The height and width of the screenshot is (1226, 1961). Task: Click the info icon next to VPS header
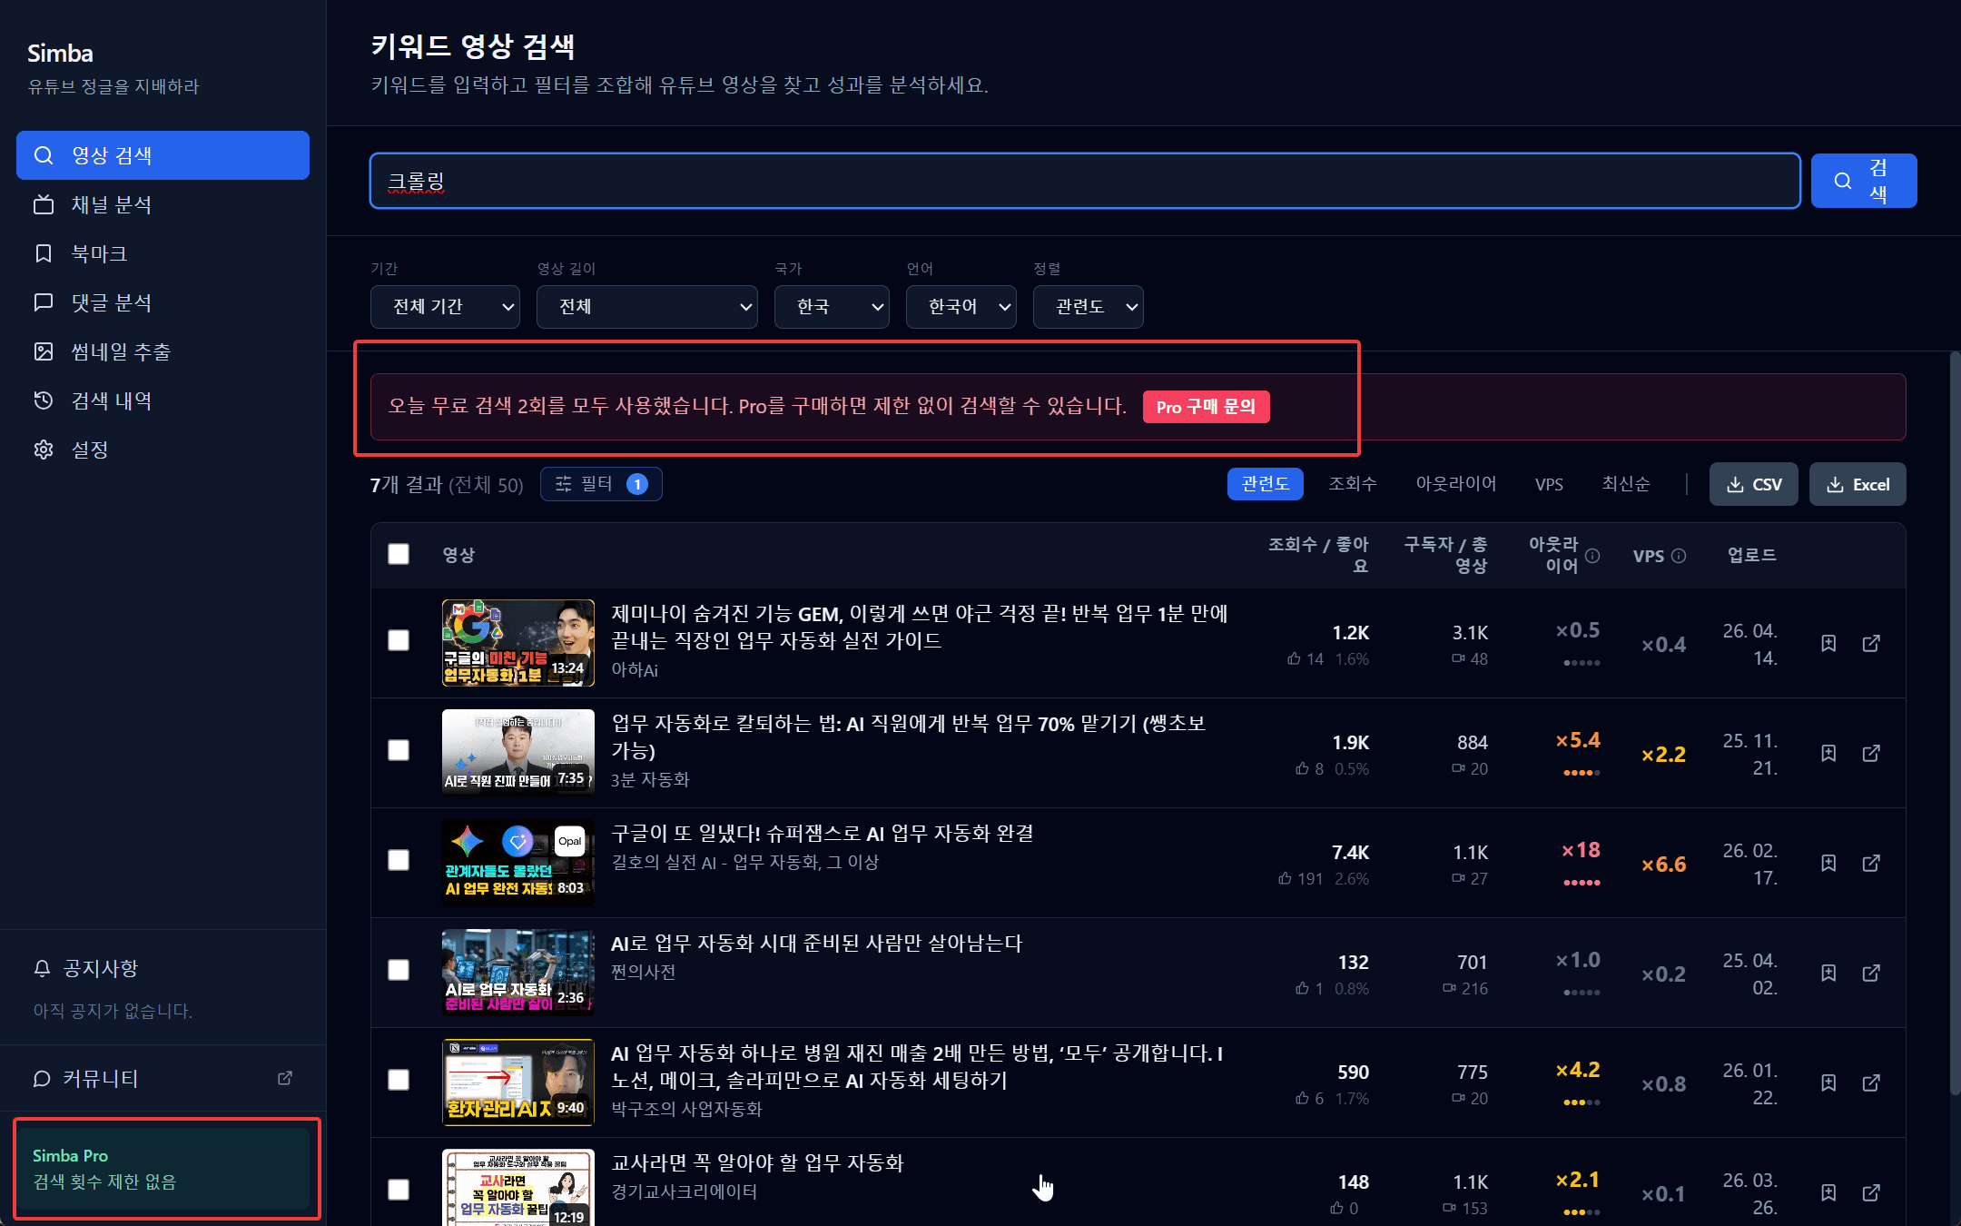(1679, 556)
